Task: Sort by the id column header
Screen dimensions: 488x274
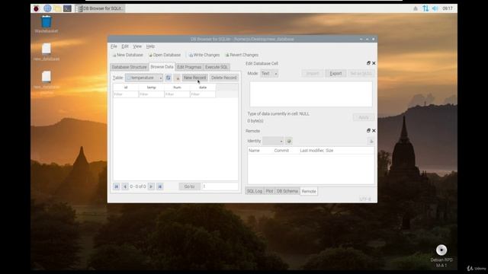Action: 126,88
